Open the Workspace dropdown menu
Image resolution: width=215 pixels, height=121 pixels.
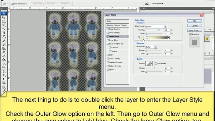pyautogui.click(x=158, y=4)
